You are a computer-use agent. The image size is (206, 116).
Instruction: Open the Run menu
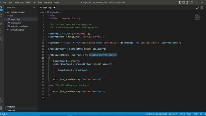tap(40, 3)
